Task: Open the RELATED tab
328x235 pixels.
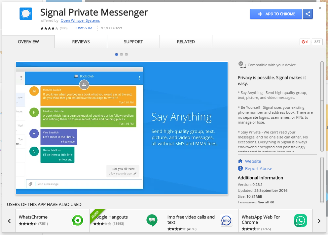Action: point(186,42)
